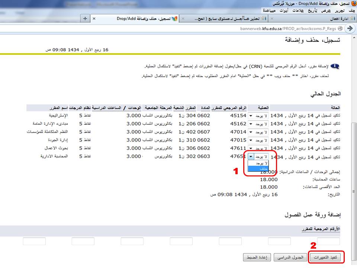Click the rightmost CRN input field

pyautogui.click(x=328, y=241)
